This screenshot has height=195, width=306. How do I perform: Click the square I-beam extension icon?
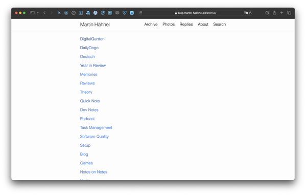pos(81,13)
